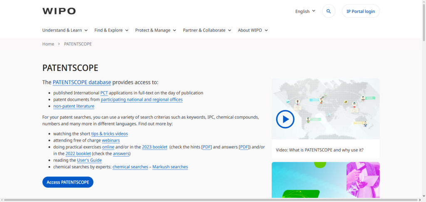Viewport: 426px width, 202px height.
Task: Click the scroll-down arrow of vertical scrollbar
Action: click(x=424, y=197)
